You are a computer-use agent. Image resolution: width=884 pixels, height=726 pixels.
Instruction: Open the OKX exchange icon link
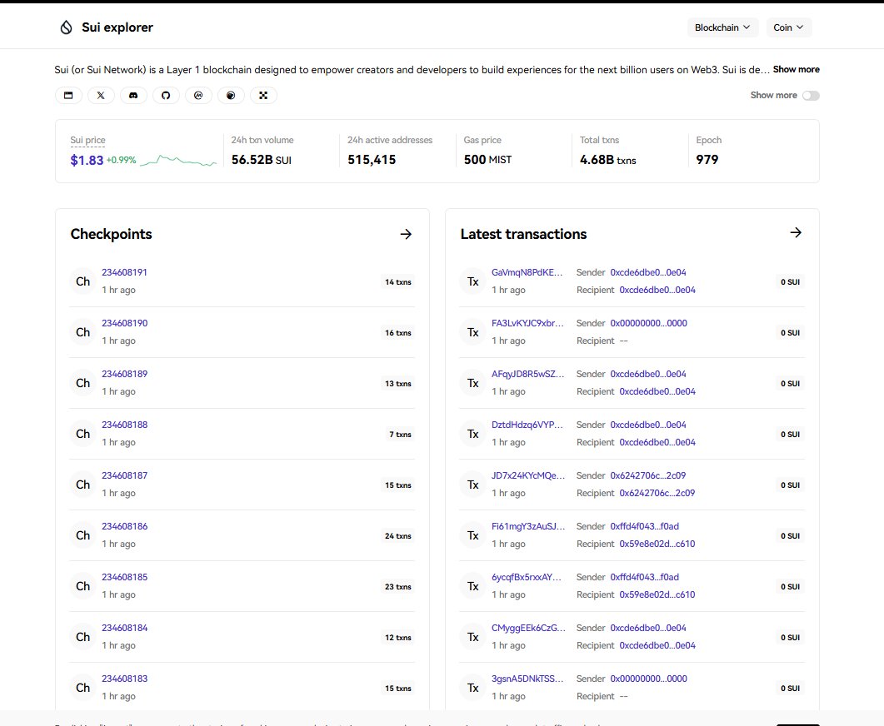coord(263,95)
